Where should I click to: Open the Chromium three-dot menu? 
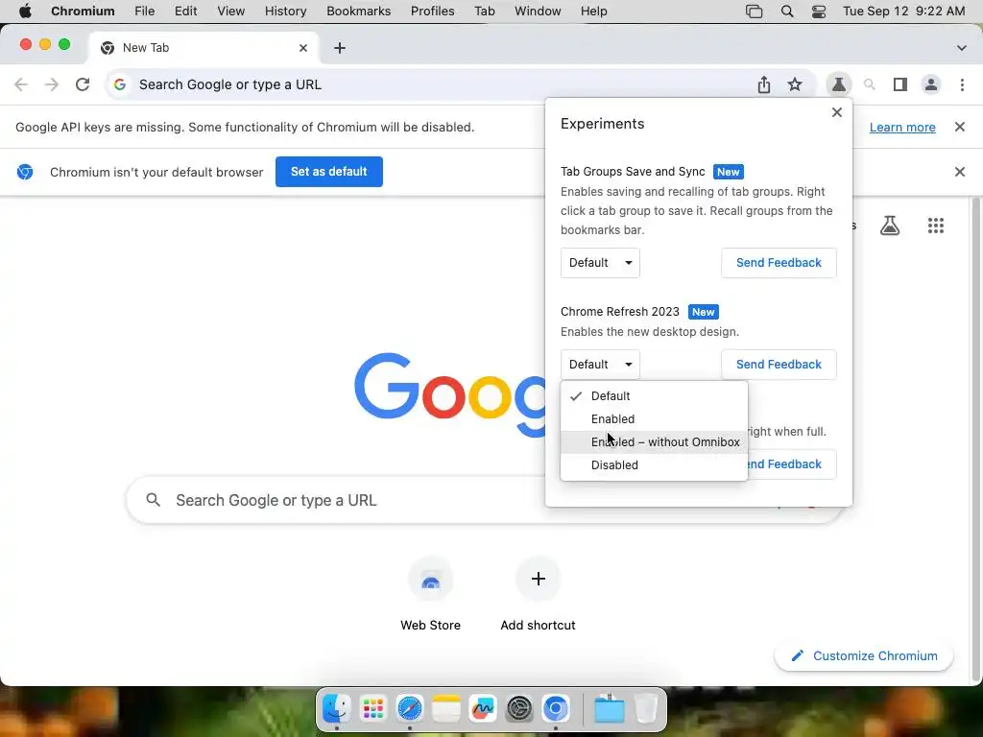coord(962,84)
